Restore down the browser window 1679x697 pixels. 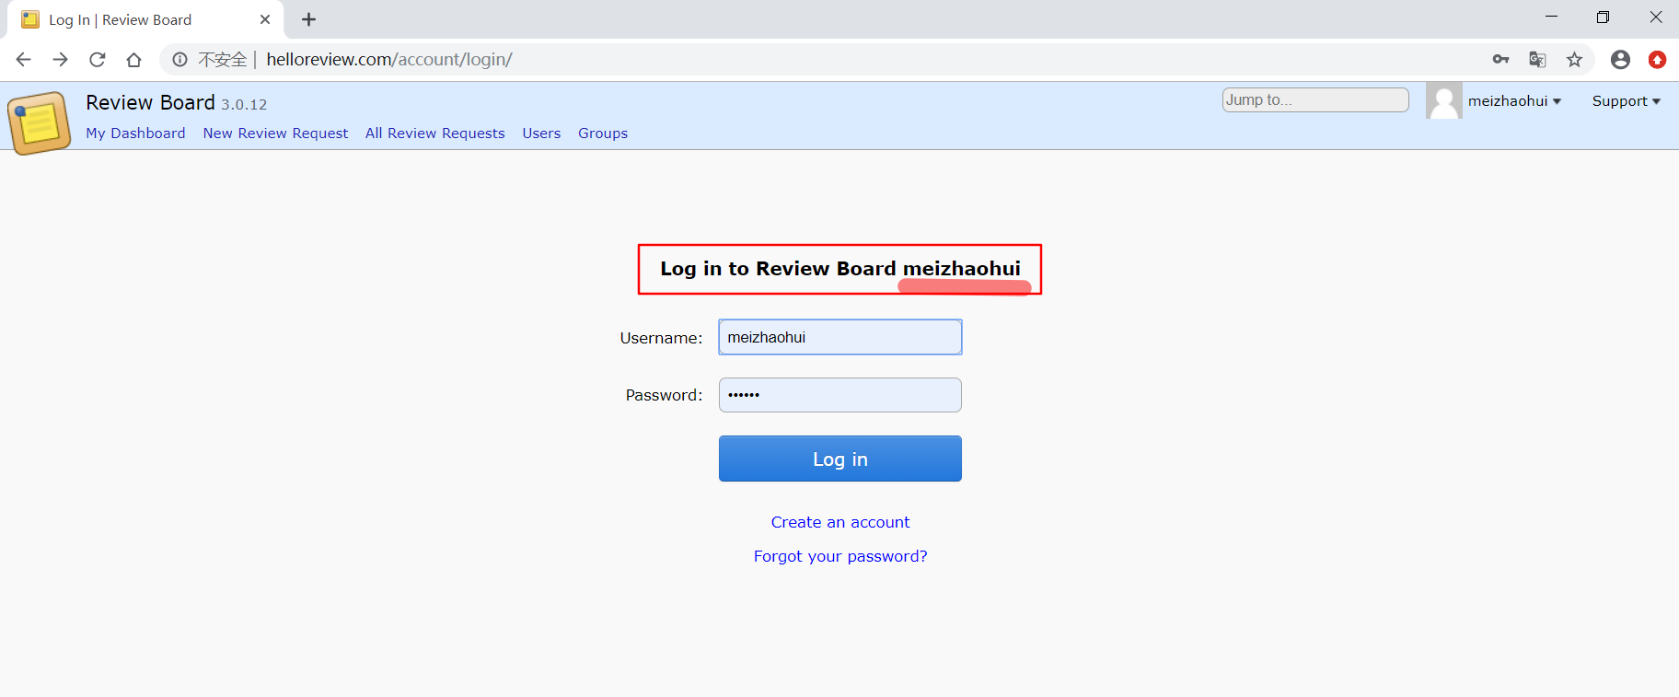[1603, 17]
